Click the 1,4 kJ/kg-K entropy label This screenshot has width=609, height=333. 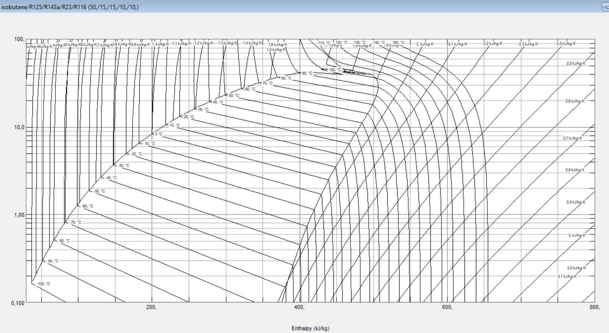(x=253, y=43)
